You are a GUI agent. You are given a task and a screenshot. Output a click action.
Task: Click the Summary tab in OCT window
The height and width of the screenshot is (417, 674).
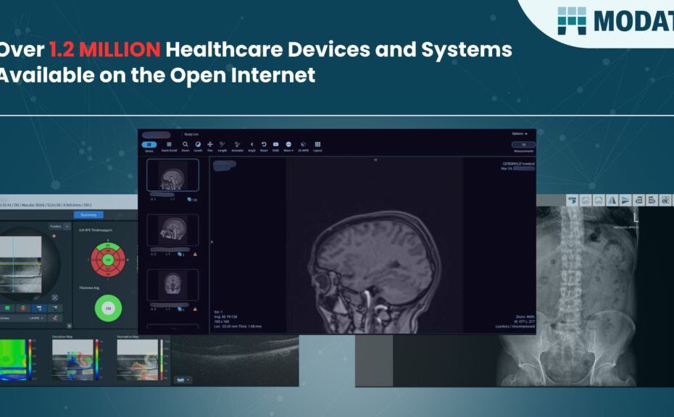click(x=88, y=215)
